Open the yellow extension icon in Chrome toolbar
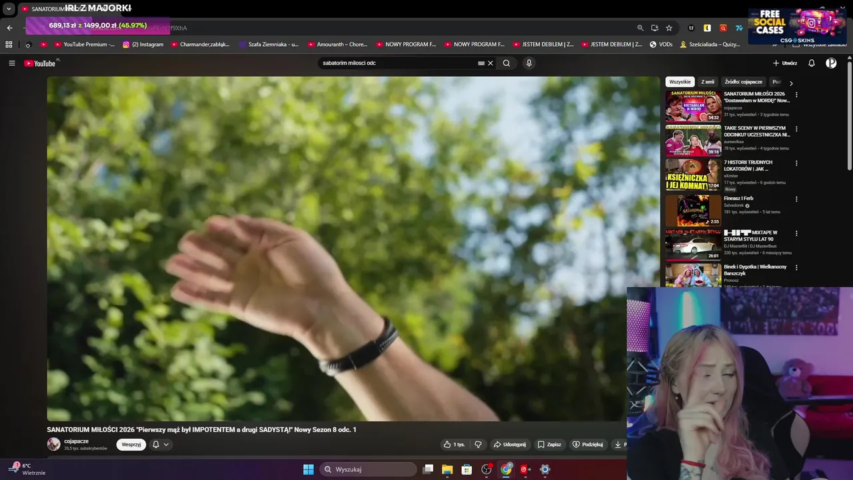Image resolution: width=853 pixels, height=480 pixels. (707, 28)
